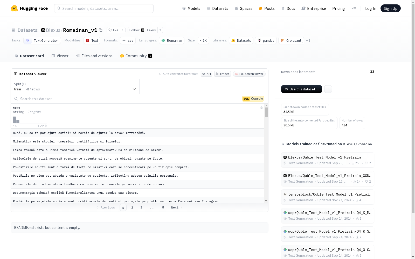Select current page 1 in pagination
This screenshot has width=415, height=259.
click(x=123, y=207)
